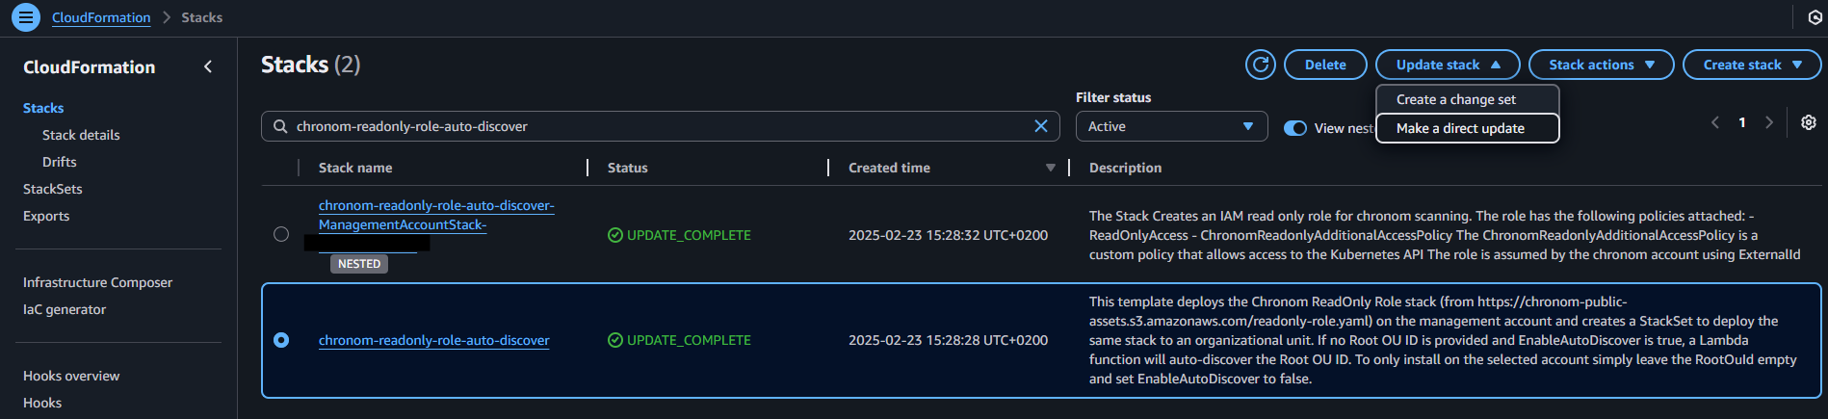Open the Filter status Active dropdown
1828x419 pixels.
click(x=1170, y=126)
